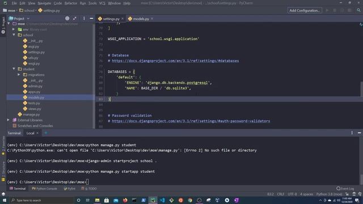Click Cortana circle icon on taskbar
The height and width of the screenshot is (204, 363).
(x=78, y=200)
